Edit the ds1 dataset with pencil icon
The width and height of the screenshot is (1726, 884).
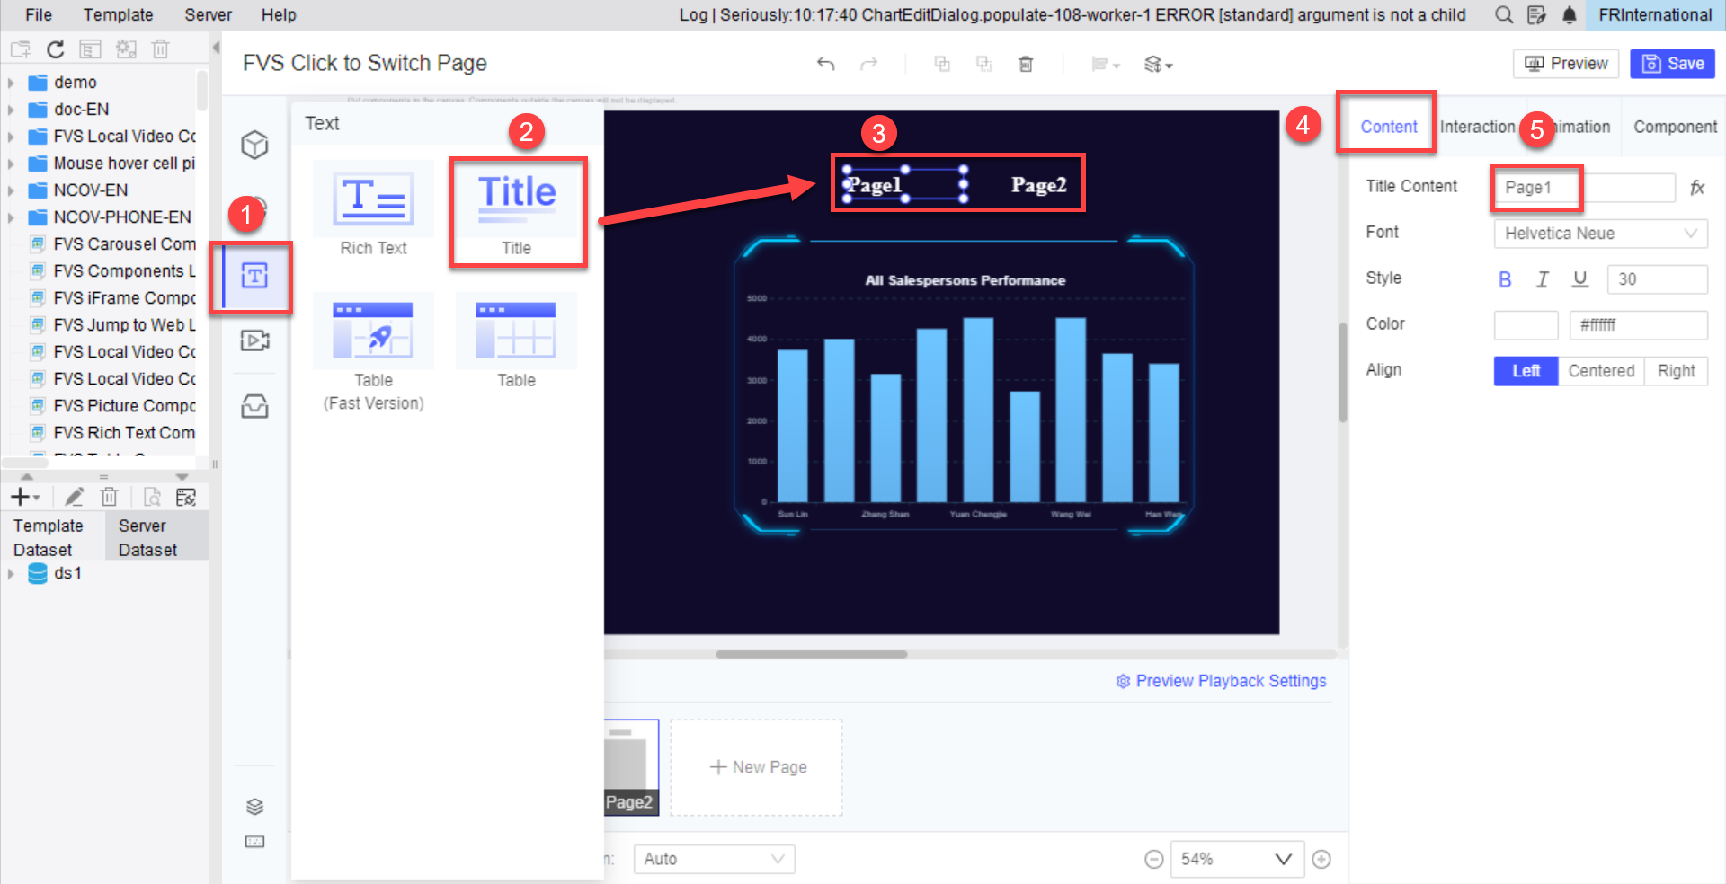click(x=75, y=496)
